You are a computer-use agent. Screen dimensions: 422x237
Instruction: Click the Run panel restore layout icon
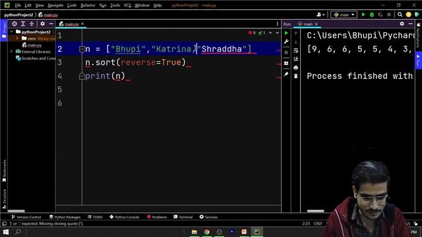[286, 63]
